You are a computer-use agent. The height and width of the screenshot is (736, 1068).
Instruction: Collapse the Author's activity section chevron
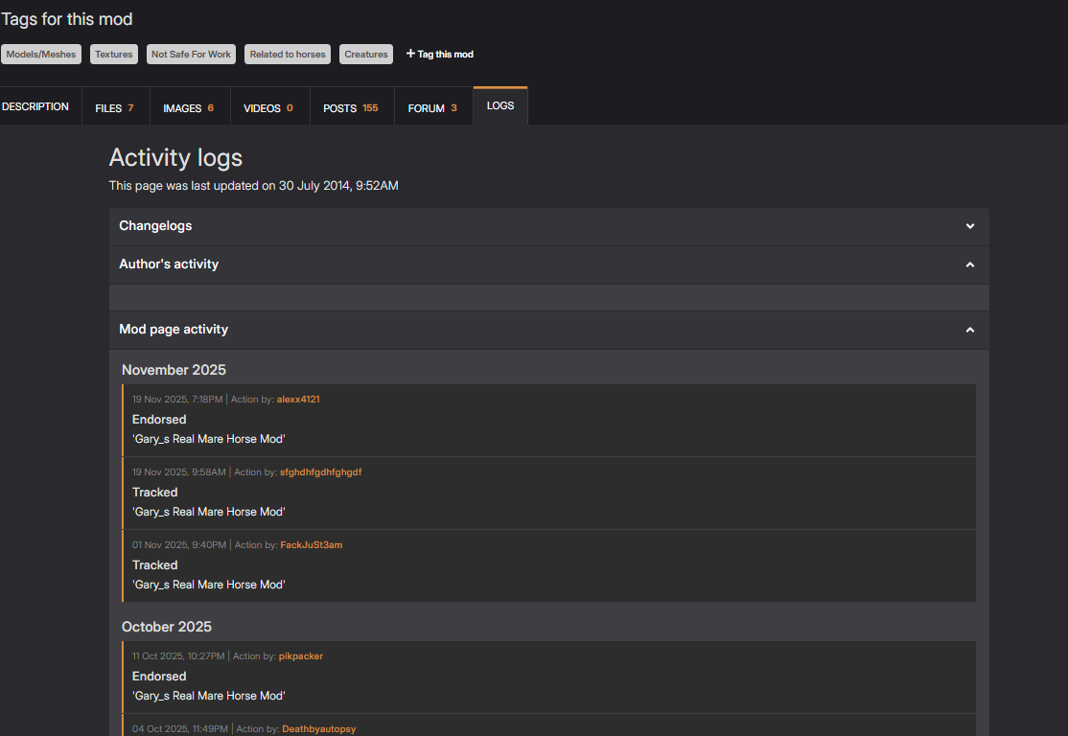(970, 264)
